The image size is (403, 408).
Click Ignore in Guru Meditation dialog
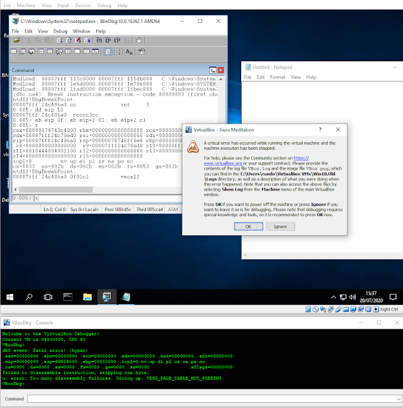[280, 226]
